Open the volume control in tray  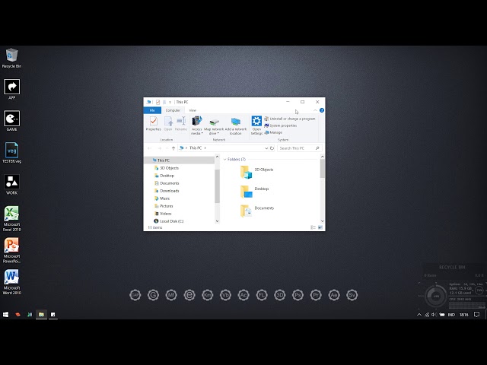point(434,314)
